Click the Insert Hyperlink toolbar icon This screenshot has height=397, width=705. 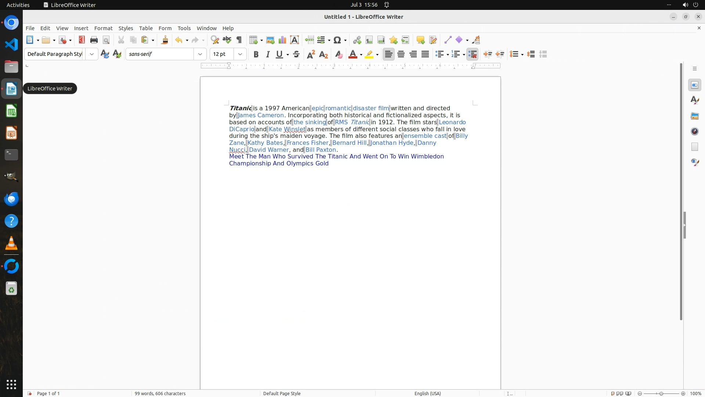click(x=357, y=40)
